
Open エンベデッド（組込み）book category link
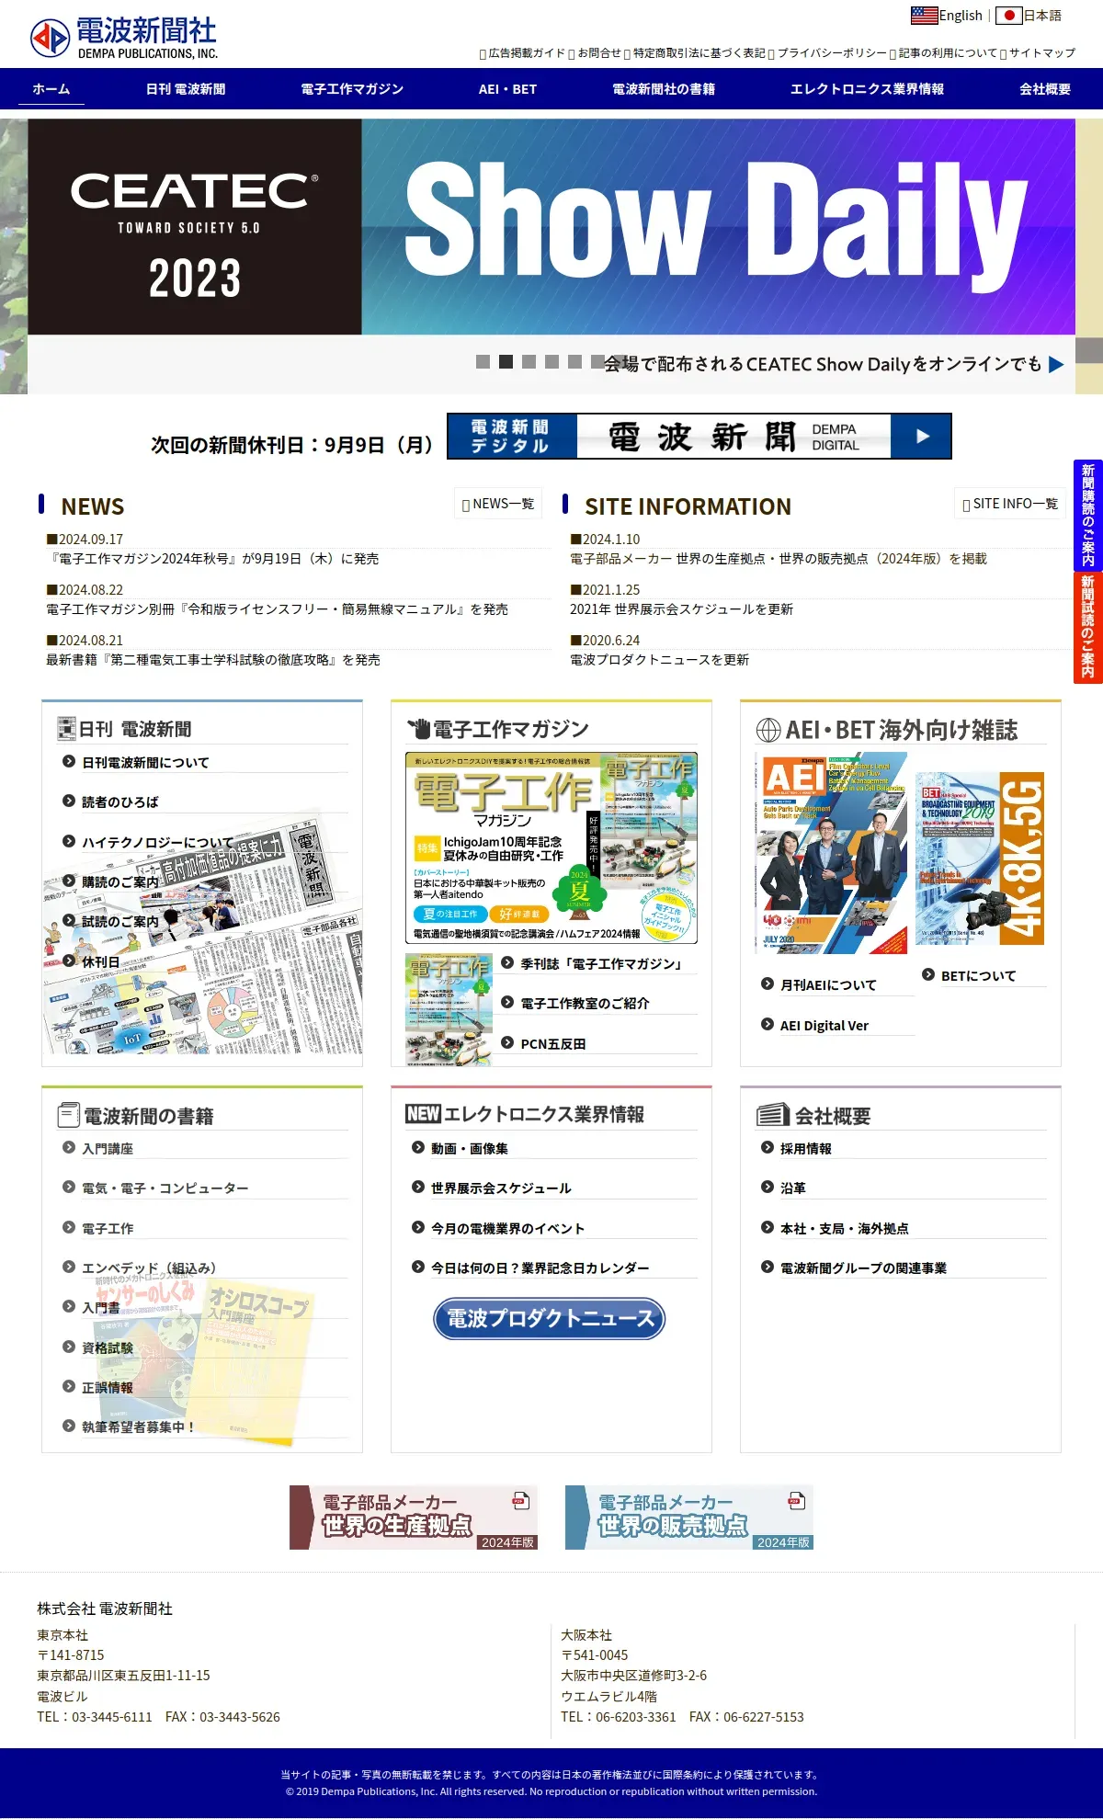(x=149, y=1268)
